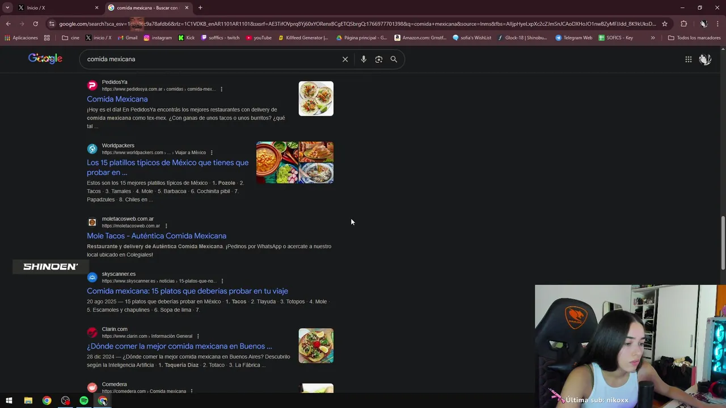
Task: Open more options for Comedera result
Action: tap(192, 391)
